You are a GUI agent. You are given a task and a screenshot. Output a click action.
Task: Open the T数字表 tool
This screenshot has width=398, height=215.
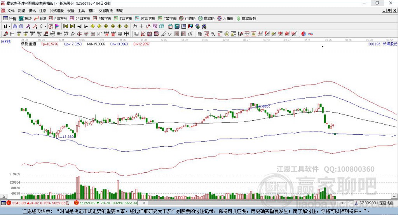(x=167, y=19)
